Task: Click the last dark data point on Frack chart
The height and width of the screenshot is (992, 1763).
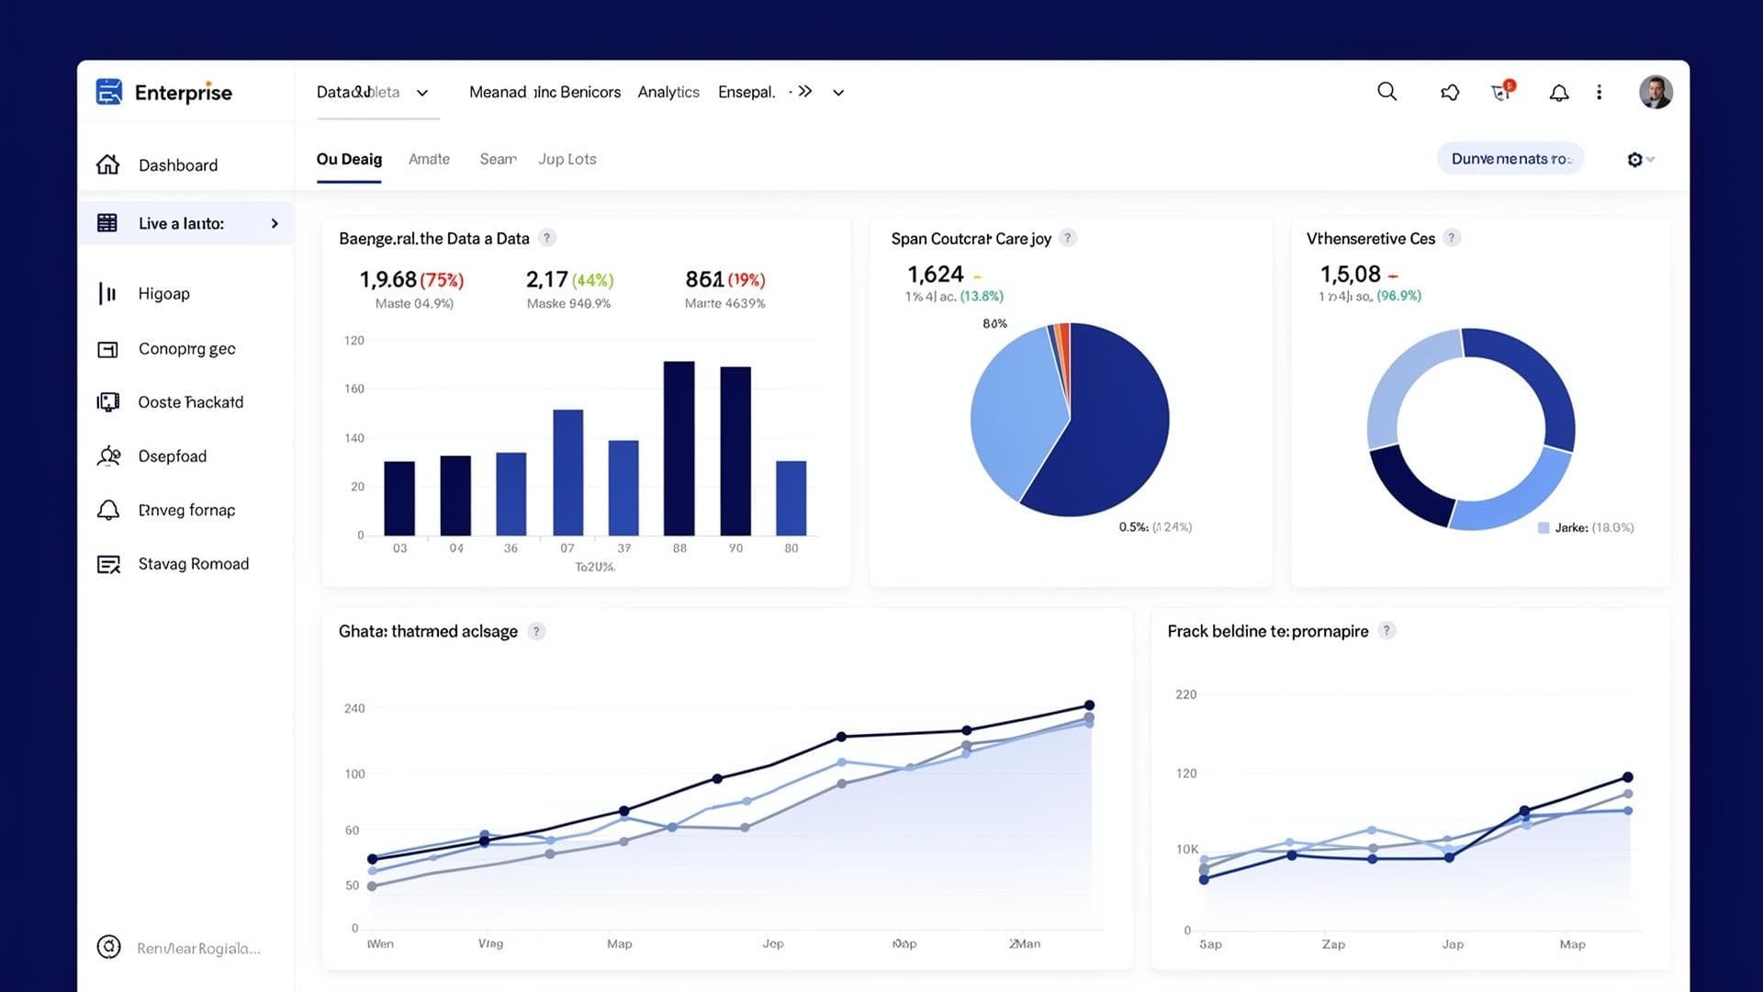Action: (1627, 777)
